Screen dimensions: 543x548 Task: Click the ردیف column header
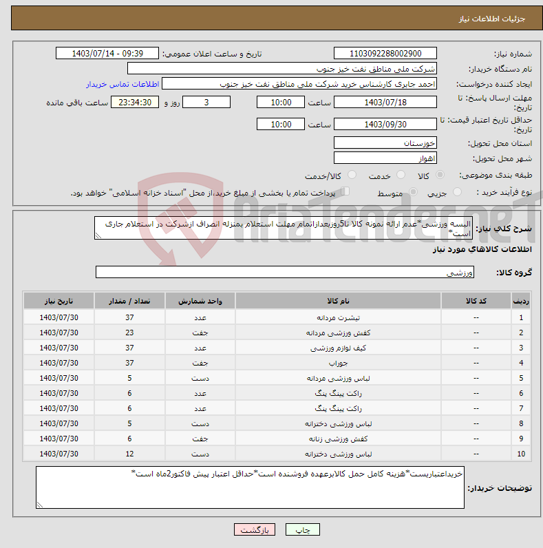[521, 301]
